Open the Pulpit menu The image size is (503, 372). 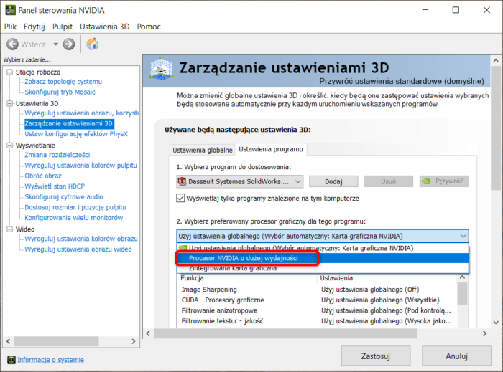(63, 27)
